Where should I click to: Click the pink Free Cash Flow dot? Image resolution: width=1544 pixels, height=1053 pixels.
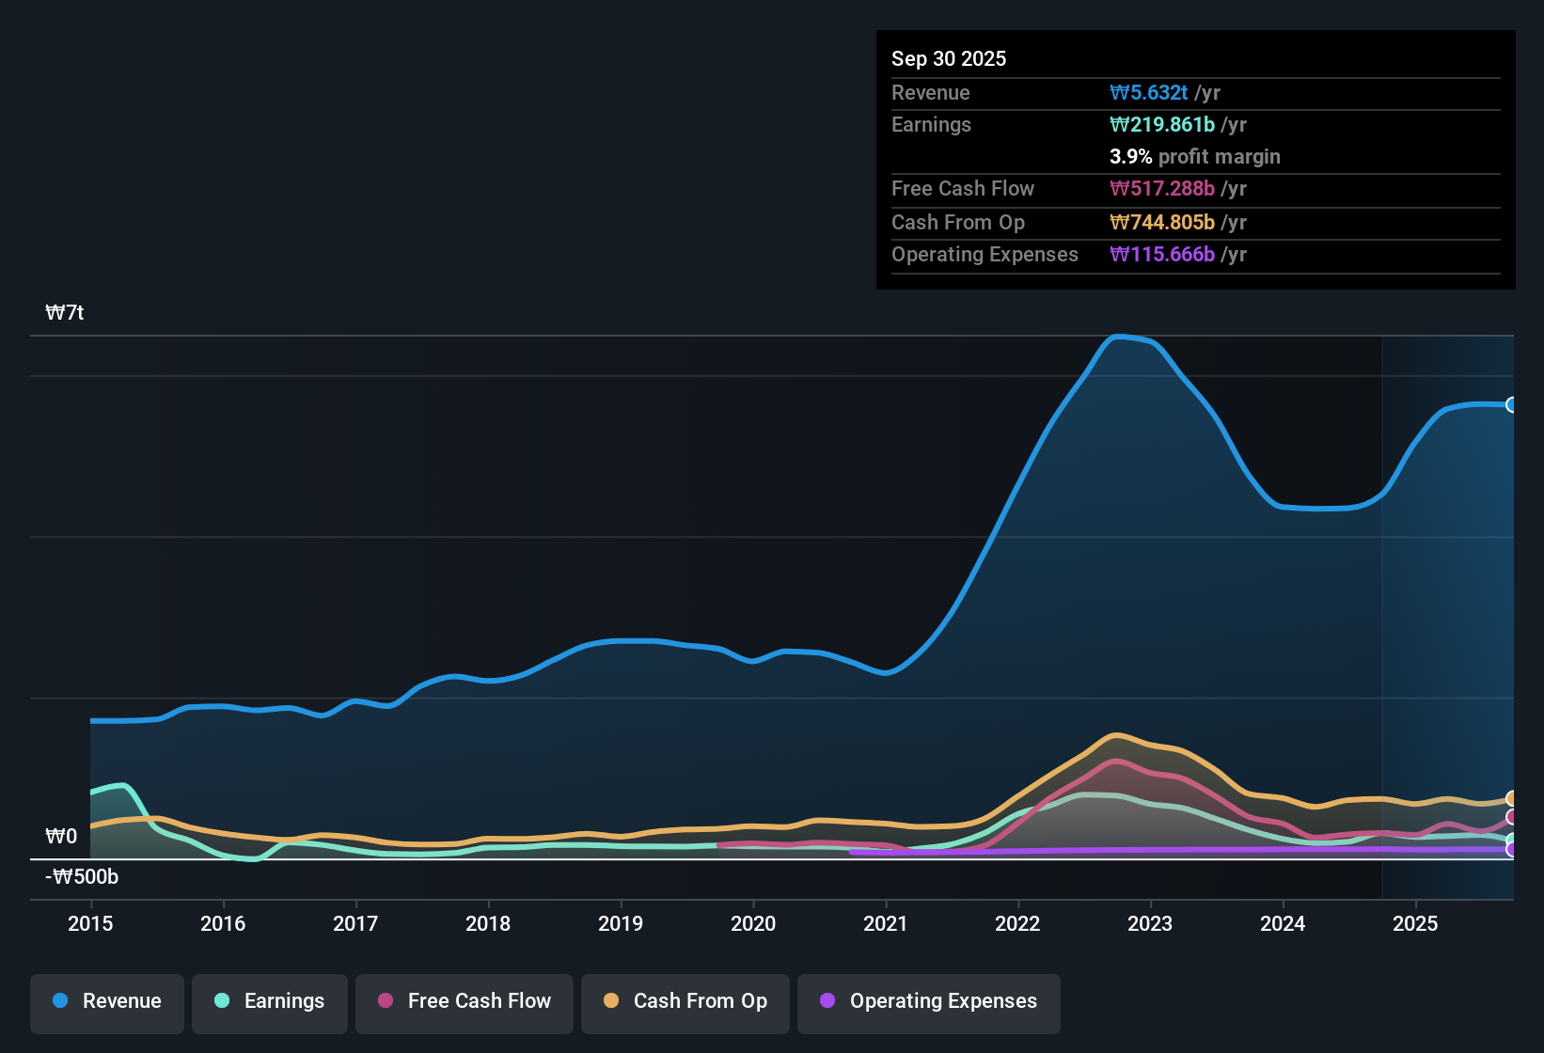tap(386, 1002)
